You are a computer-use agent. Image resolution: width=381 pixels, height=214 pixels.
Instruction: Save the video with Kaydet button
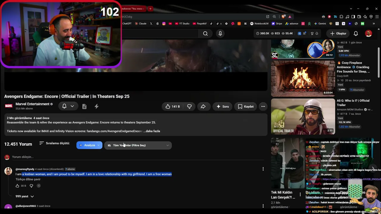click(x=246, y=106)
